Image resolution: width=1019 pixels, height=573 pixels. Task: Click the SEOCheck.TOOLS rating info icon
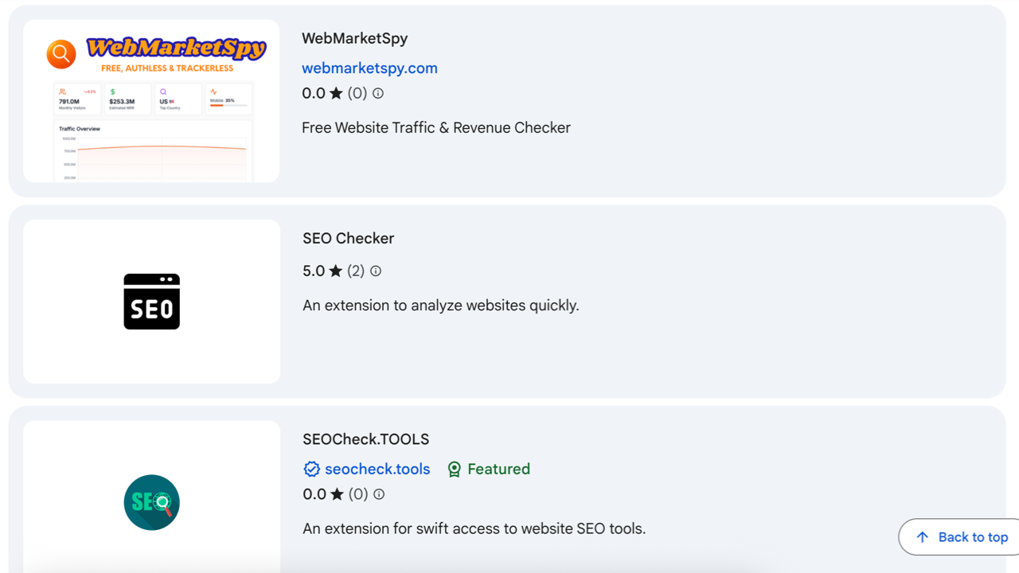pyautogui.click(x=379, y=494)
